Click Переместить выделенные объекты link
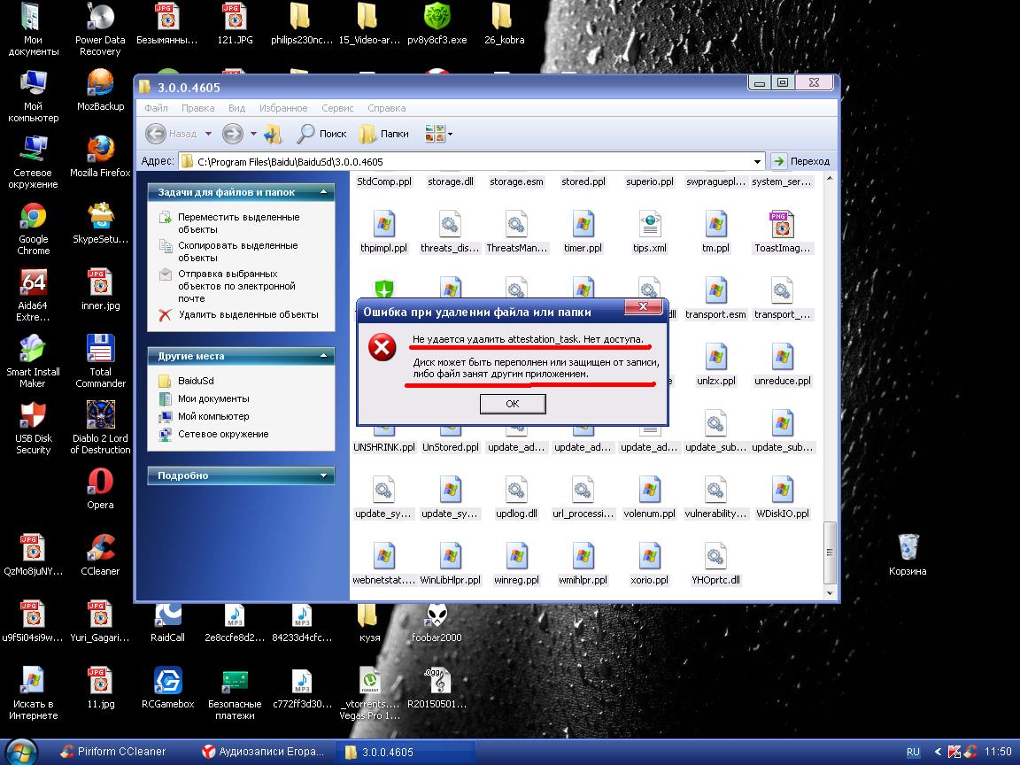 (238, 223)
